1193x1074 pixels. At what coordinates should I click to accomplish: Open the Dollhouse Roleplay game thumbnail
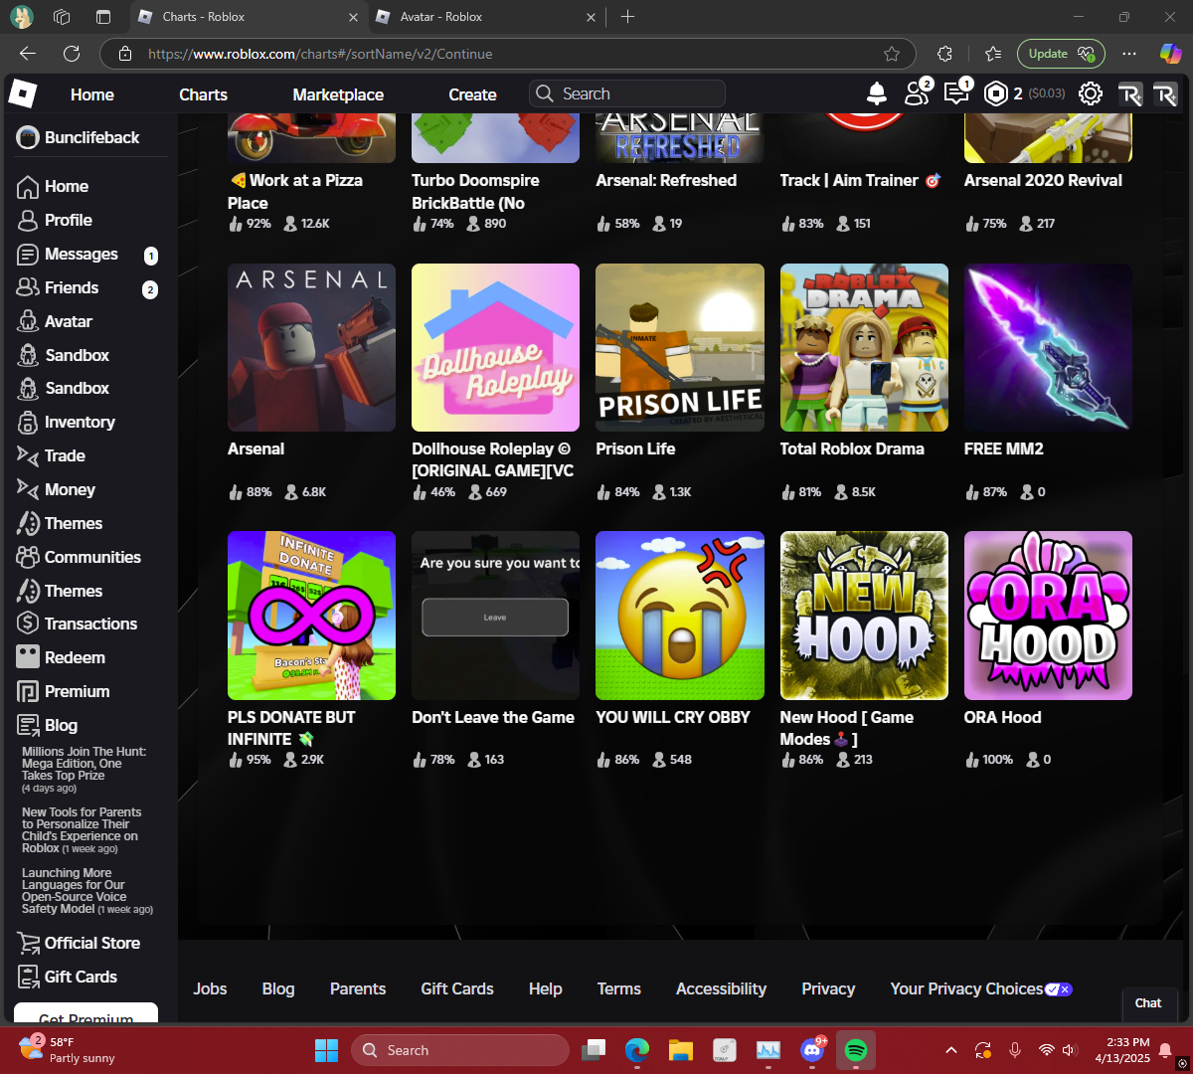[495, 347]
